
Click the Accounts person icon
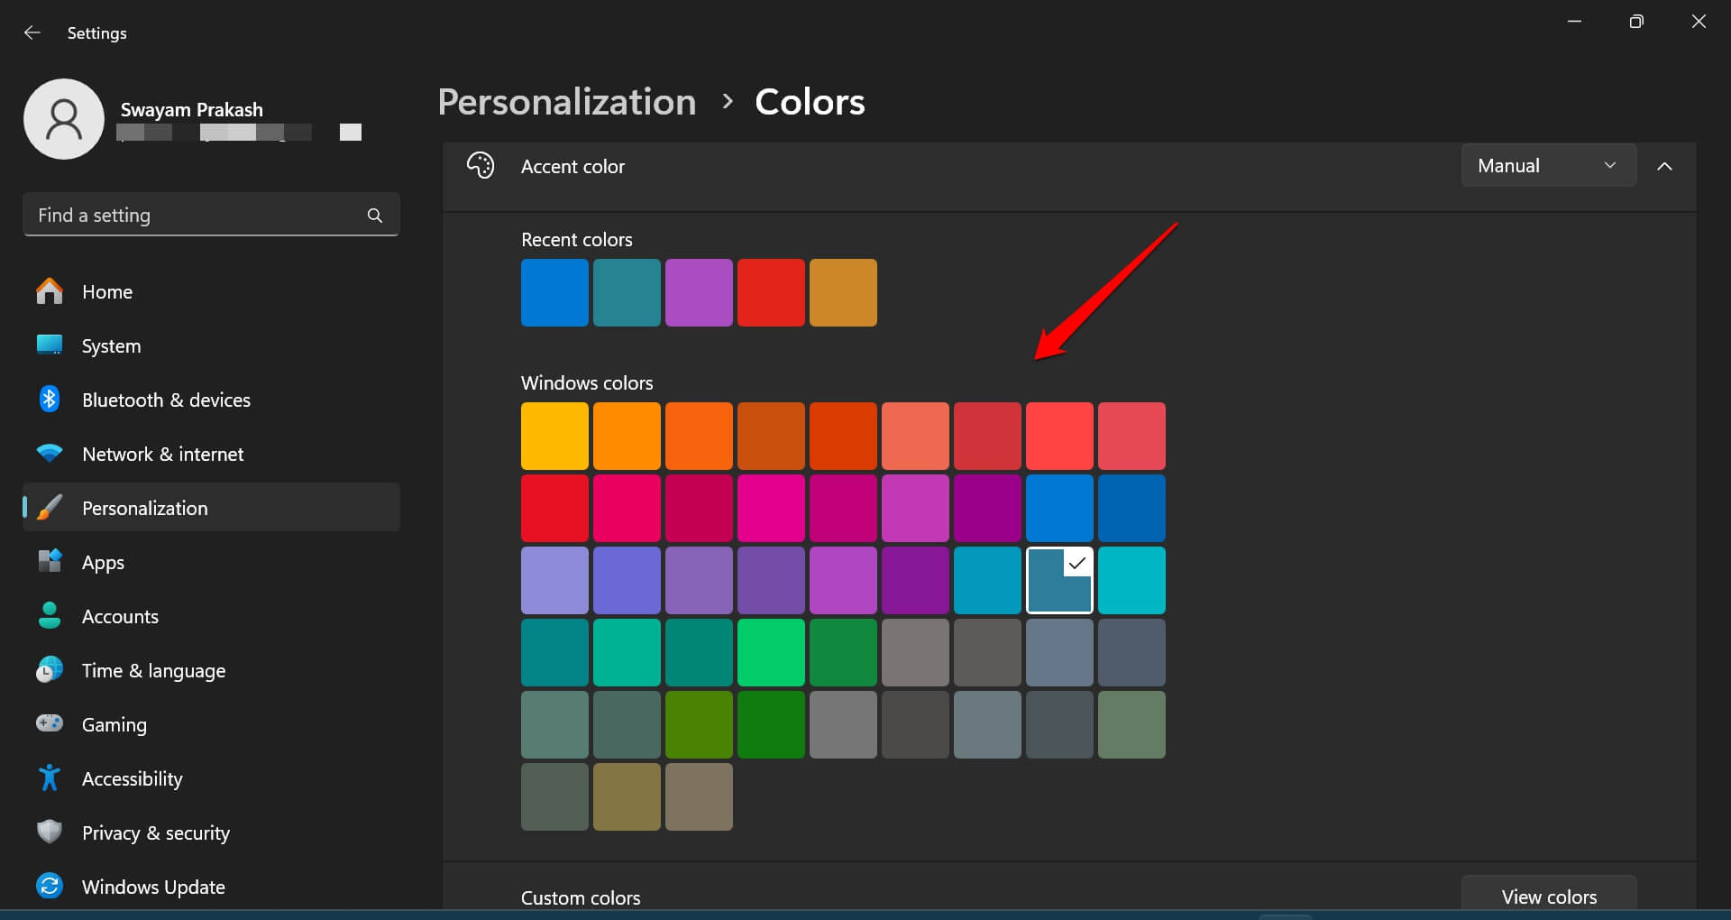50,615
